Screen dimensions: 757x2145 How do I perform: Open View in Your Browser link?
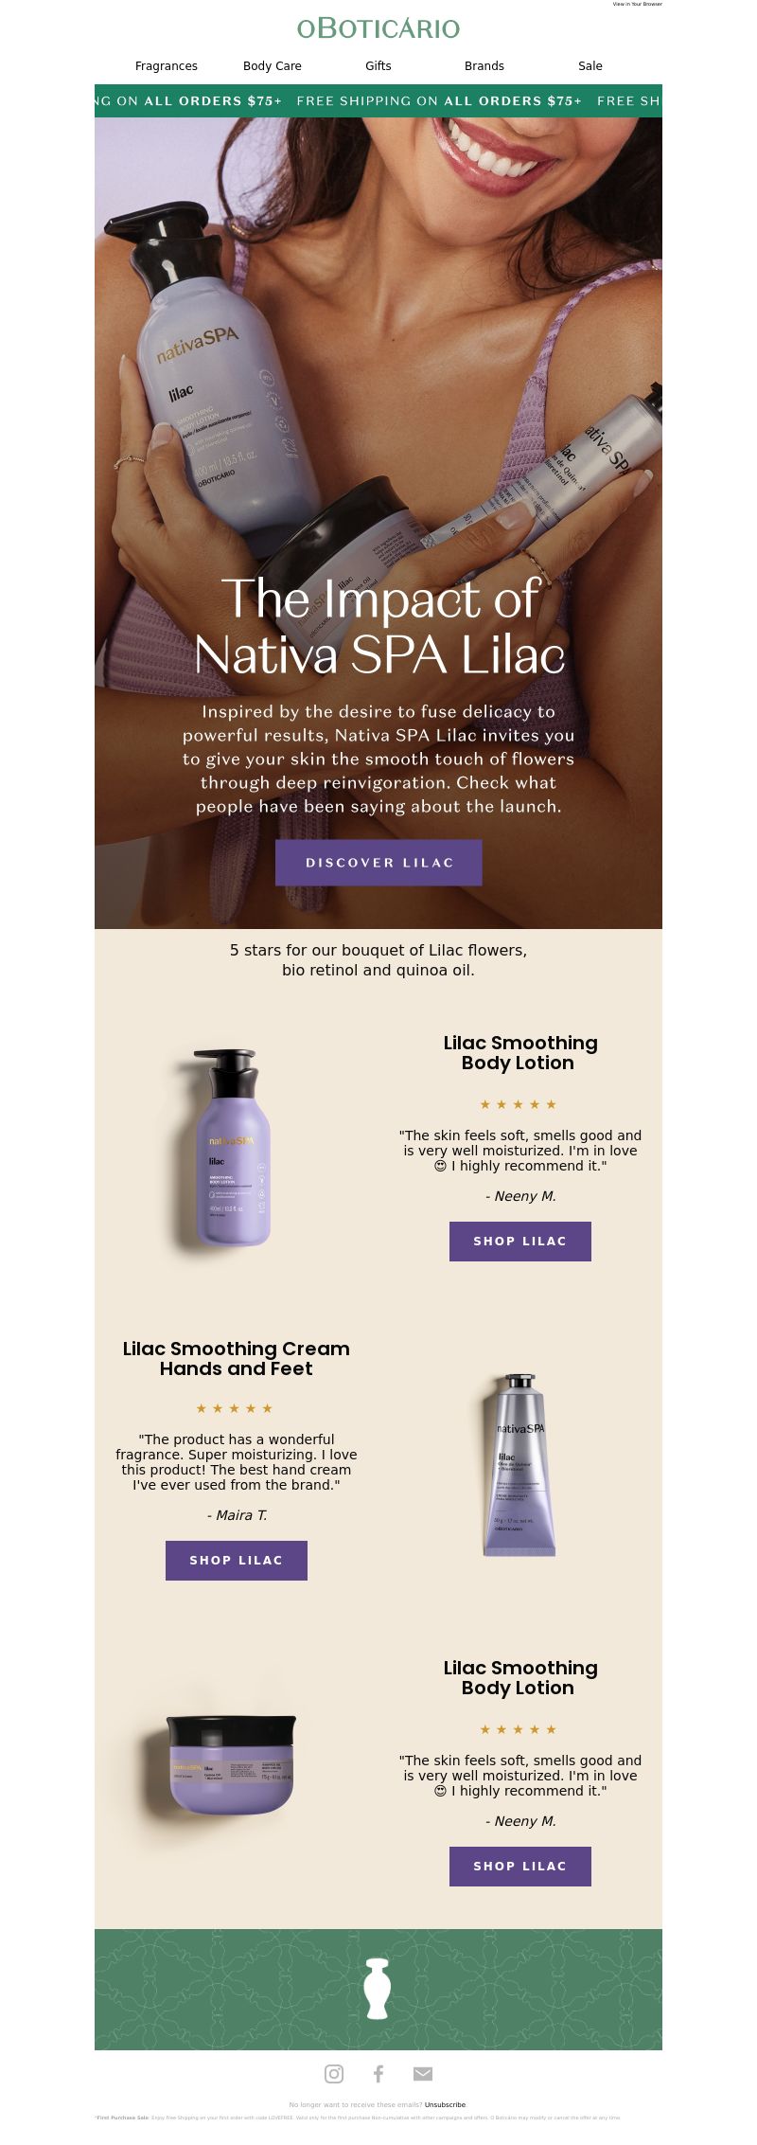[638, 4]
